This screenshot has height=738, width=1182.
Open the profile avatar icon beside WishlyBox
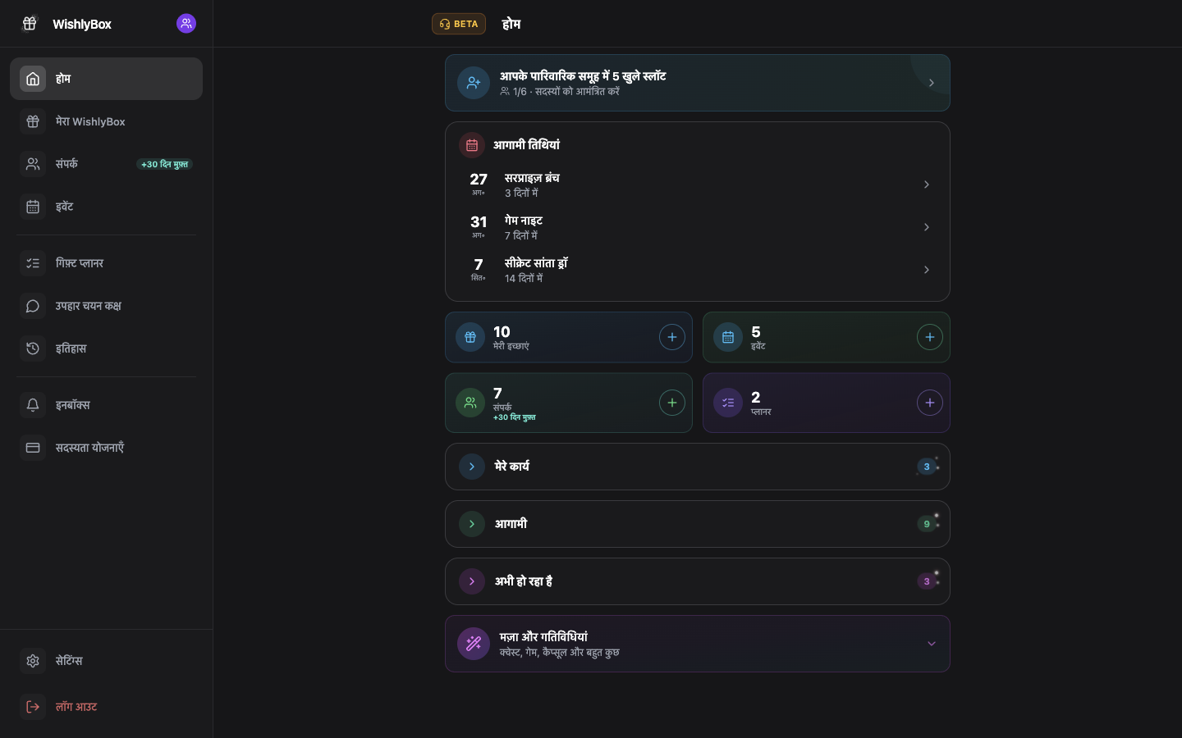click(x=186, y=24)
